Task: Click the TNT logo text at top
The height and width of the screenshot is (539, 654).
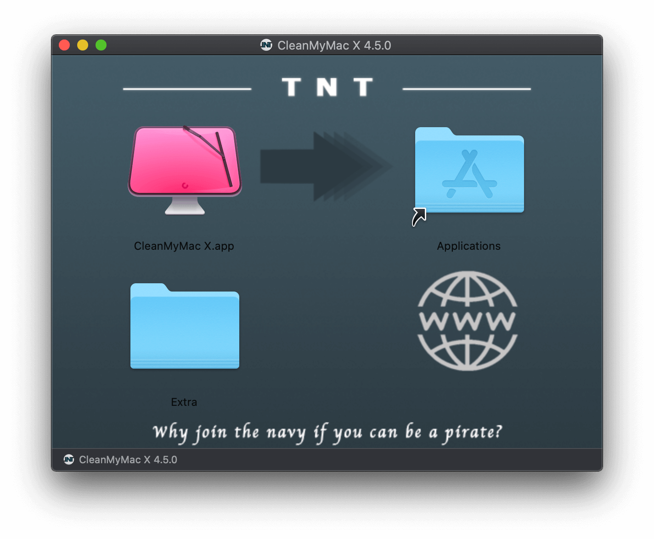Action: tap(327, 87)
